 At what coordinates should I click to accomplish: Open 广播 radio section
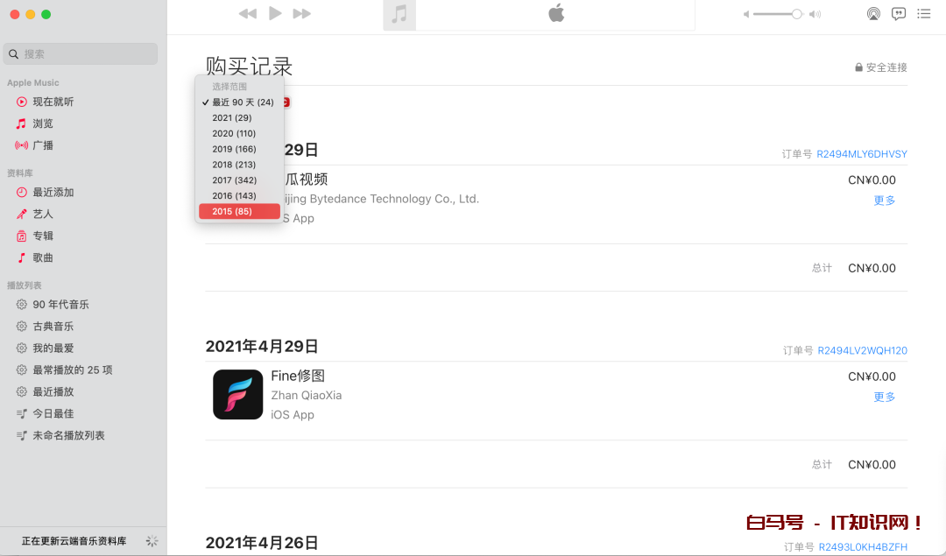point(43,145)
